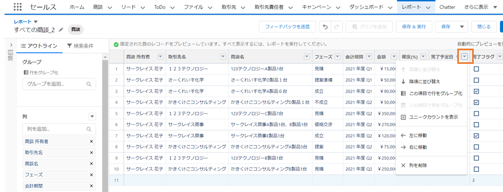This screenshot has width=503, height=192.
Task: Toggle 完了フラグ checkbox in row 1
Action: click(476, 69)
